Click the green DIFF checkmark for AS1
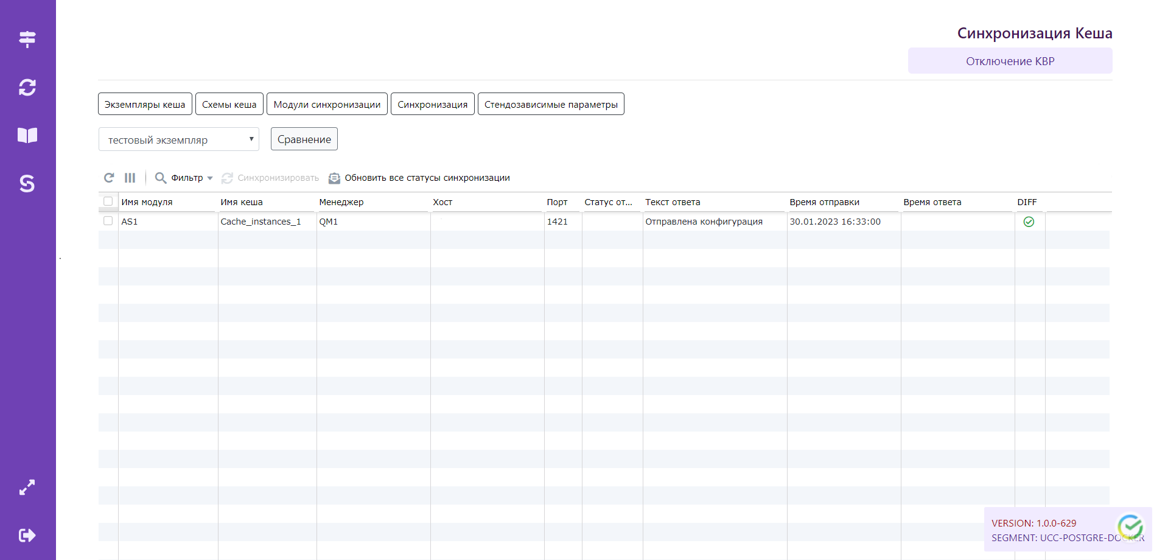This screenshot has height=560, width=1154. [1029, 222]
